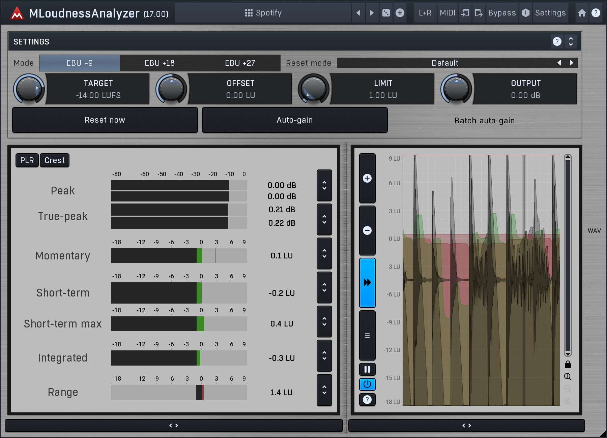Click the randomize dice icon
This screenshot has height=438, width=607.
pyautogui.click(x=386, y=13)
